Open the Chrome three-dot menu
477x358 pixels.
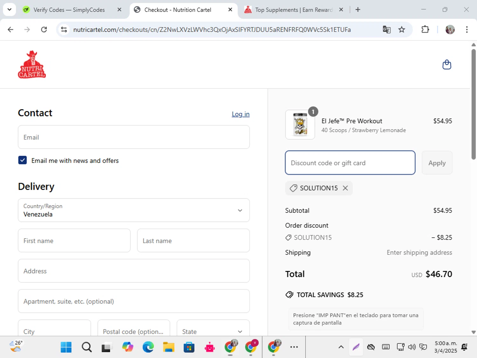point(467,30)
